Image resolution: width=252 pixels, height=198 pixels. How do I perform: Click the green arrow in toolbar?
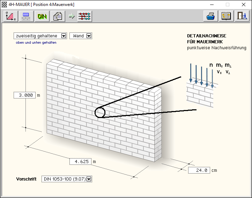tap(71, 16)
